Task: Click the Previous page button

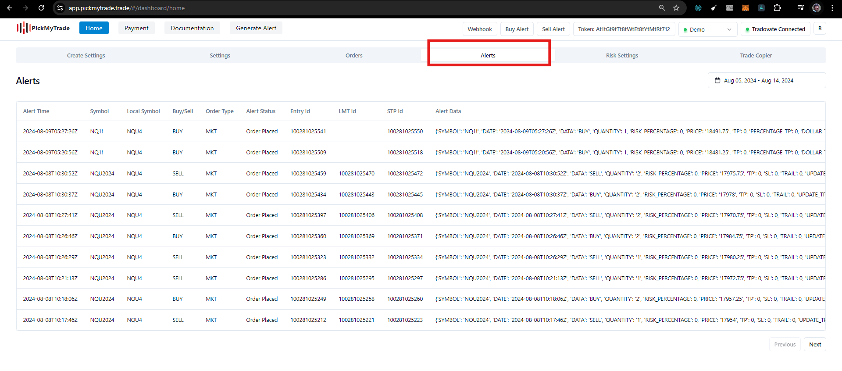Action: click(785, 344)
